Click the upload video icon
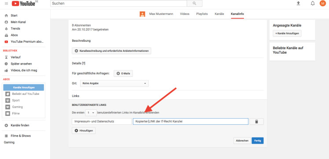This screenshot has width=329, height=159. click(x=298, y=4)
